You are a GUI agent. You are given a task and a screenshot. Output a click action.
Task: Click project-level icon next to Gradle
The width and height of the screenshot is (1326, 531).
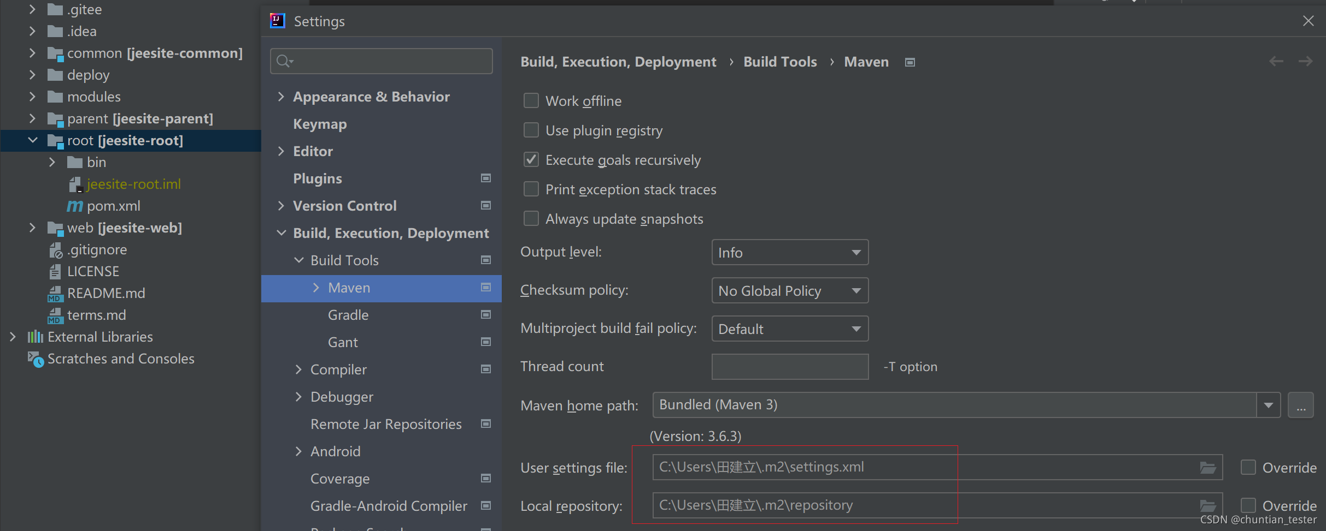point(486,315)
